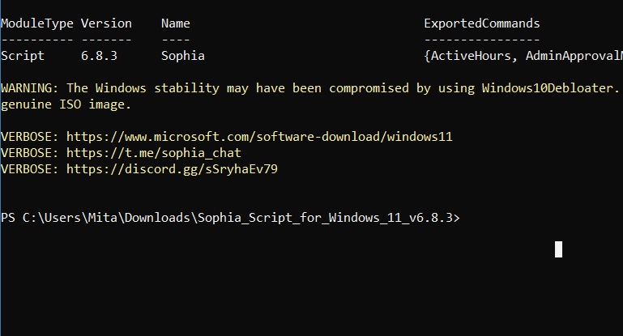623x336 pixels.
Task: Click the 6.8.3 version number
Action: [x=99, y=56]
